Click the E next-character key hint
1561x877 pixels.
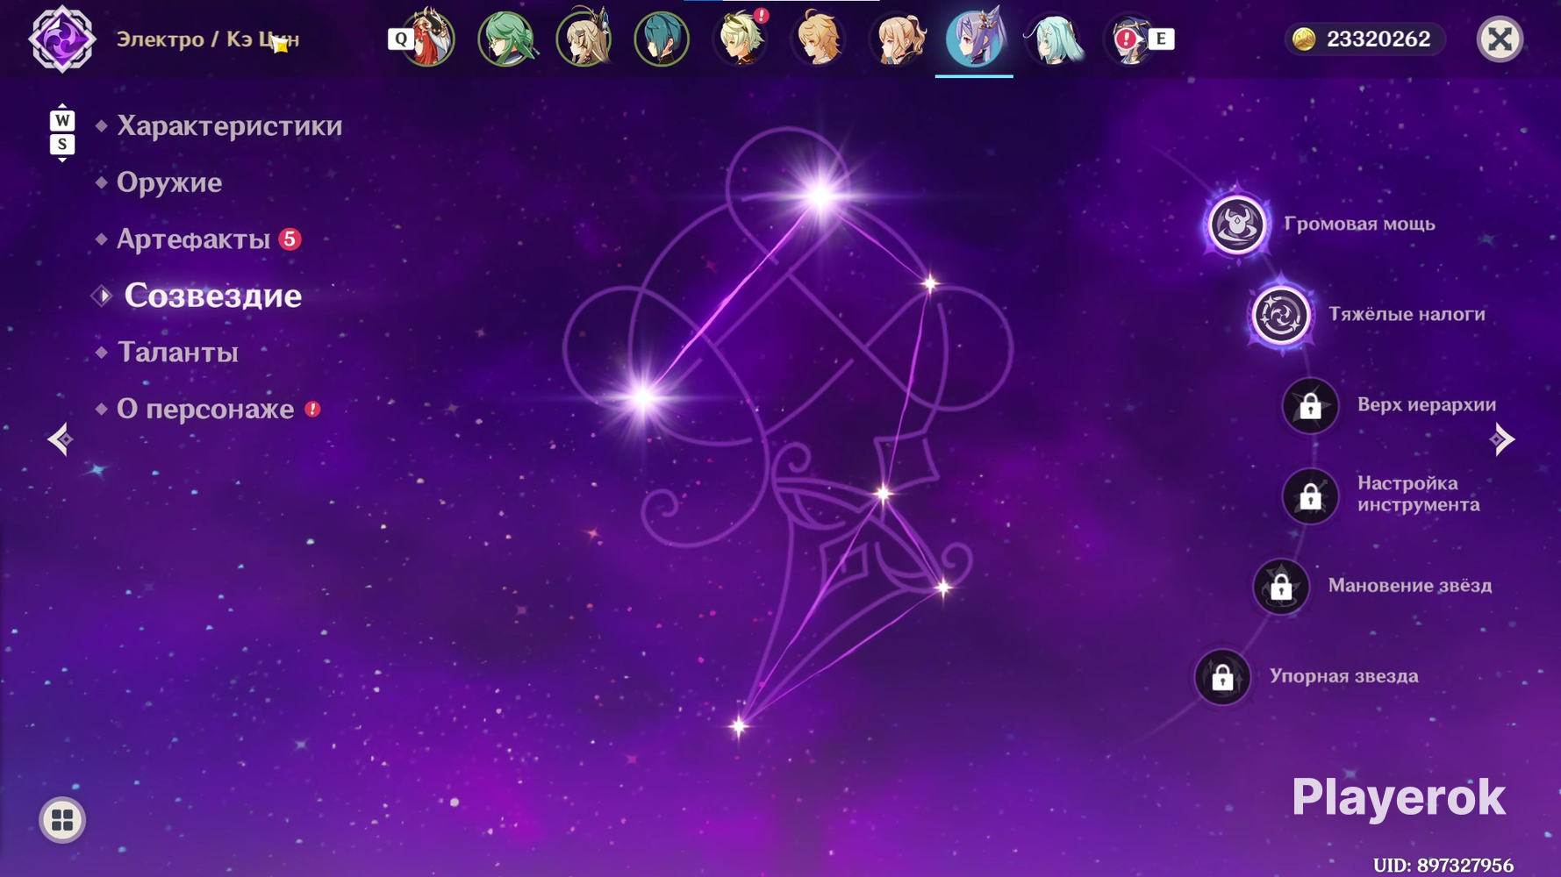pyautogui.click(x=1161, y=39)
